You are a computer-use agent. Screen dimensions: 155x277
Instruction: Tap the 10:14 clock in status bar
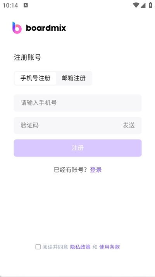(10, 5)
